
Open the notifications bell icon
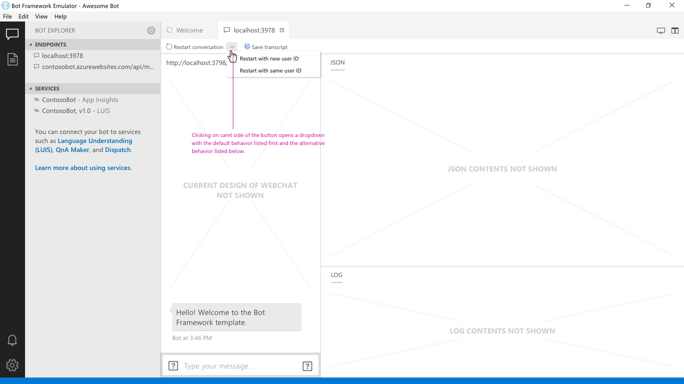pyautogui.click(x=13, y=340)
